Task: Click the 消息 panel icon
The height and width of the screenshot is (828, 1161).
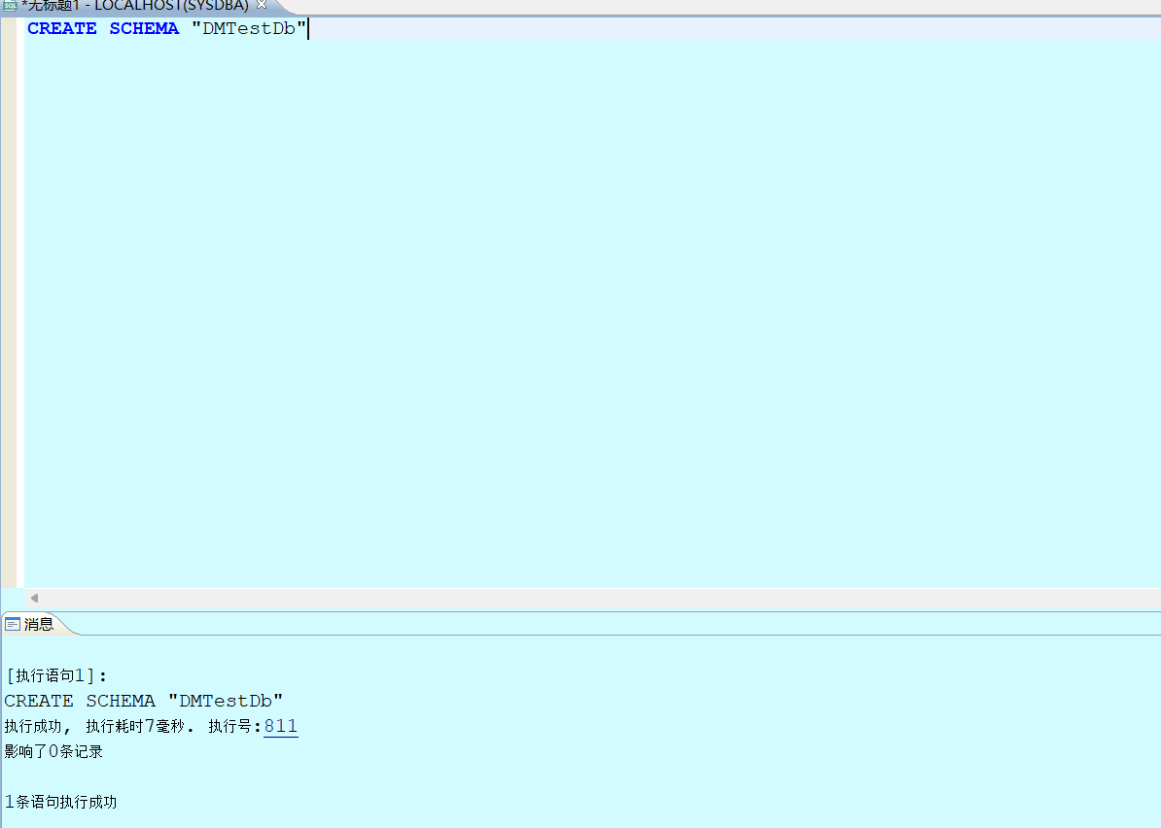Action: point(12,625)
